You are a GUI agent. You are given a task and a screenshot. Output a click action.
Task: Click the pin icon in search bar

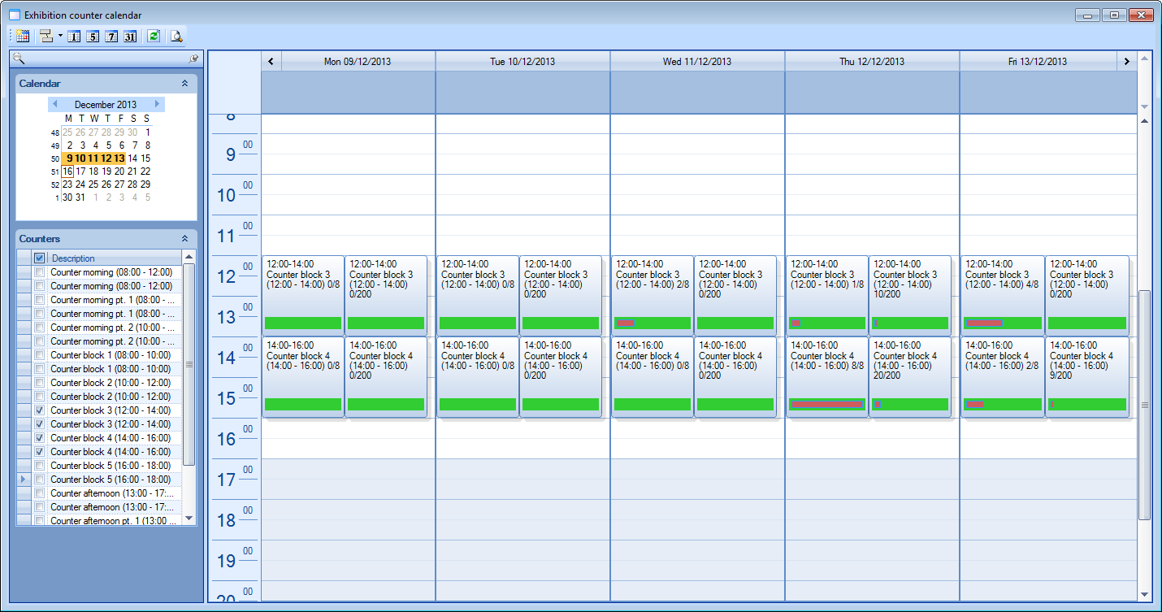pos(193,59)
